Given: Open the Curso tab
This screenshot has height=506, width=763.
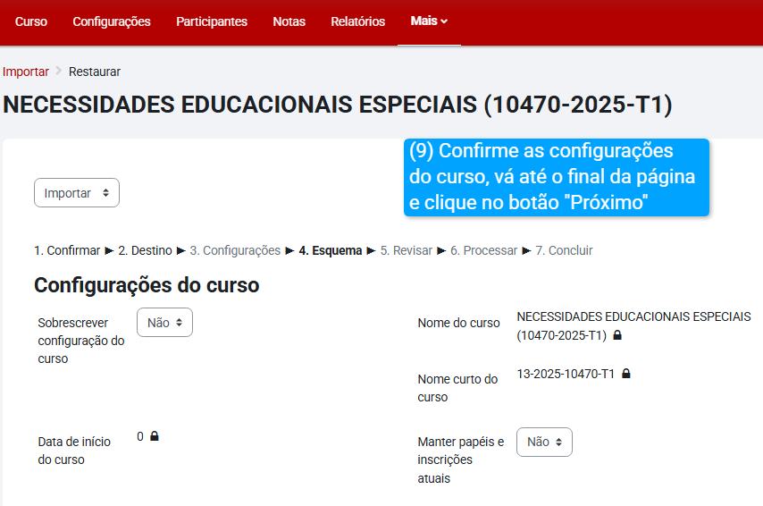Looking at the screenshot, I should pyautogui.click(x=31, y=21).
